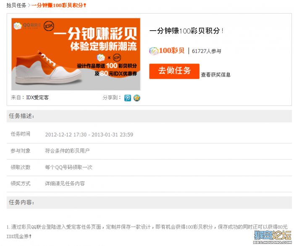The height and width of the screenshot is (246, 294).
Task: Click the IDX circle logo in banner
Action: [x=49, y=26]
